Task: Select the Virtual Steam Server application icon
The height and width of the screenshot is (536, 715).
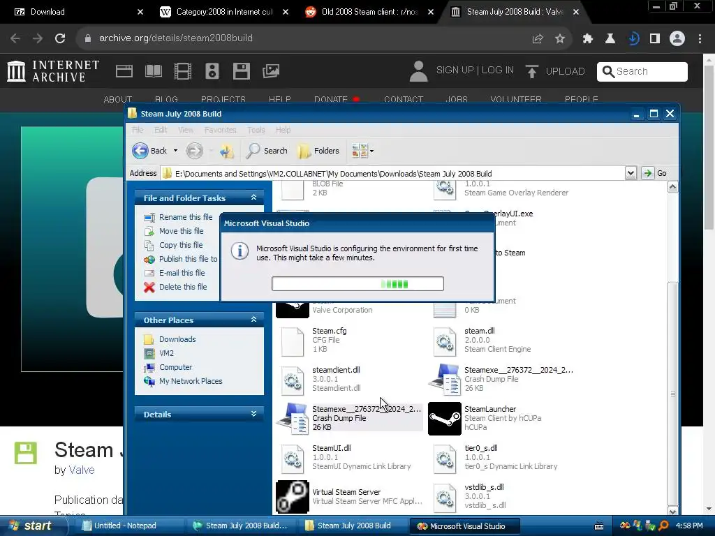Action: (293, 497)
